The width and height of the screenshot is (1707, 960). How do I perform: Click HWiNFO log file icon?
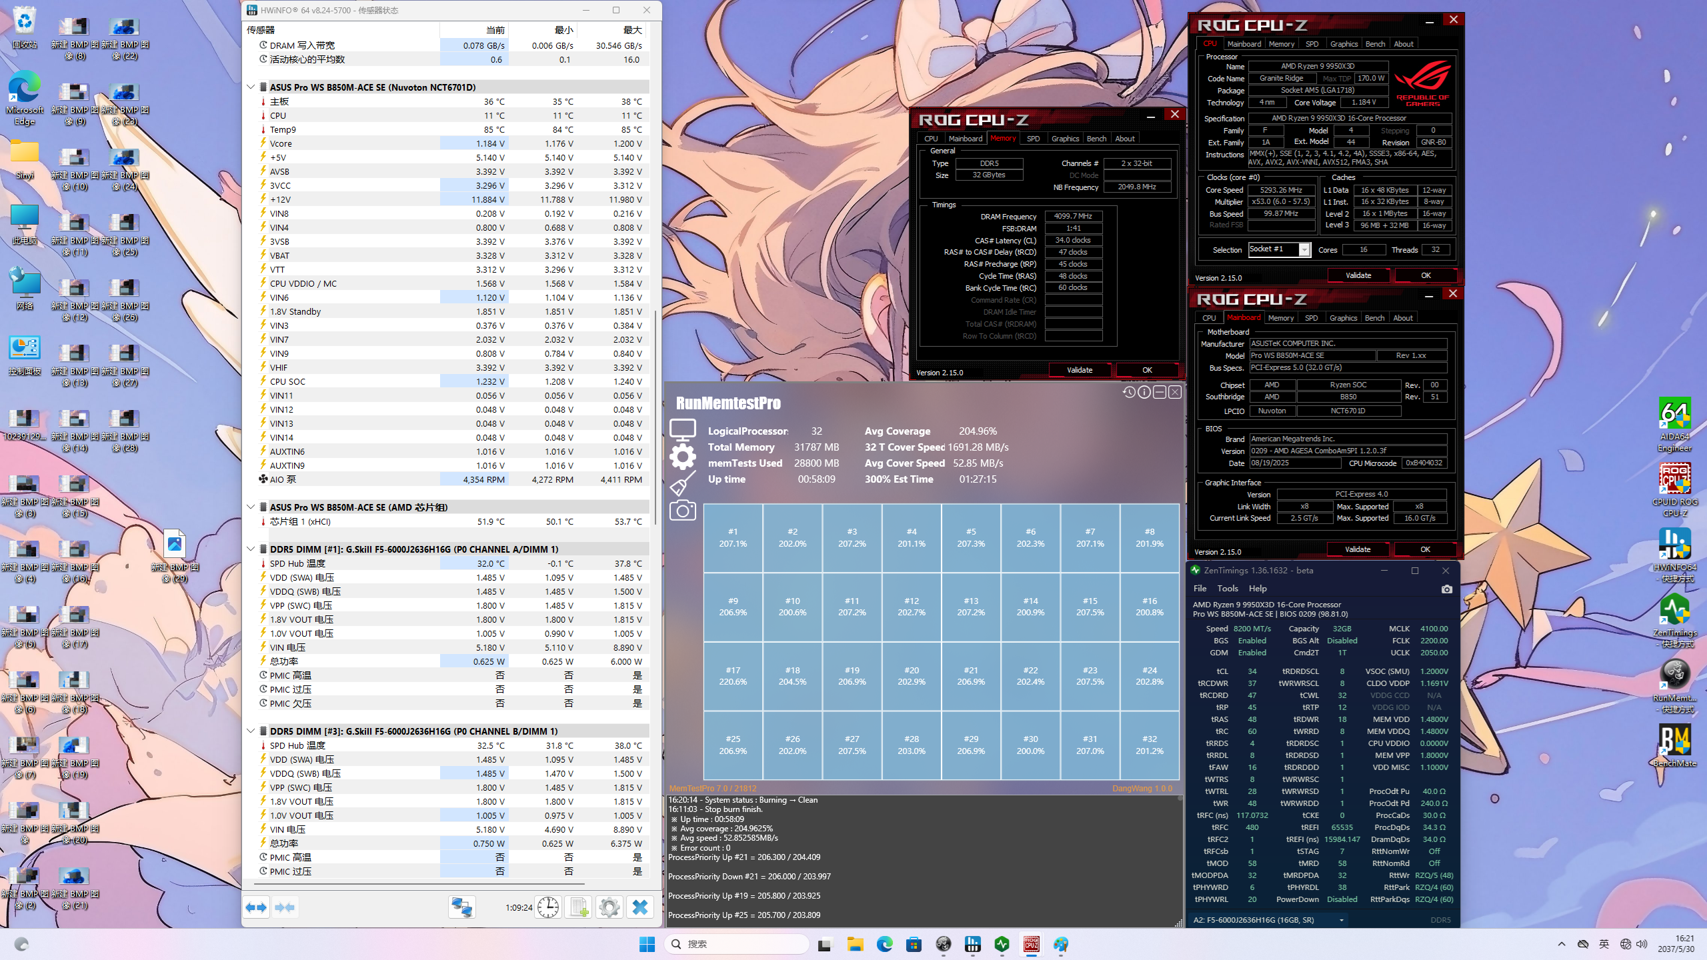[x=579, y=907]
